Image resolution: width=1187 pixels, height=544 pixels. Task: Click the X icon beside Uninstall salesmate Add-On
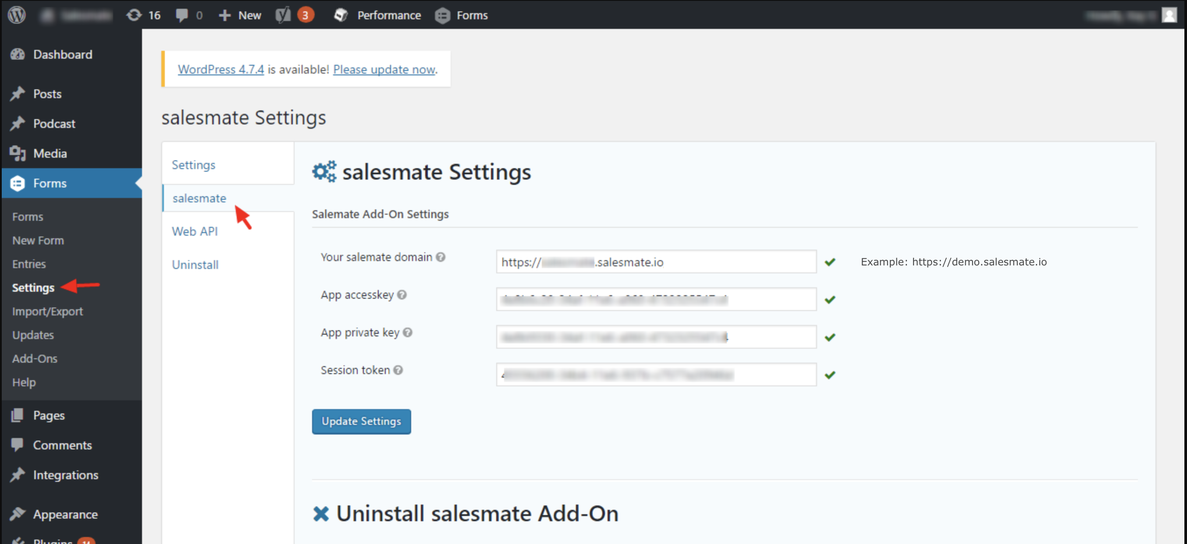[x=321, y=514]
